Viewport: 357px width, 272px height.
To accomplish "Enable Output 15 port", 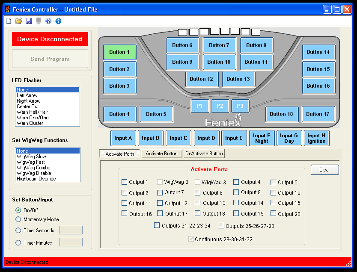I will [x=273, y=202].
